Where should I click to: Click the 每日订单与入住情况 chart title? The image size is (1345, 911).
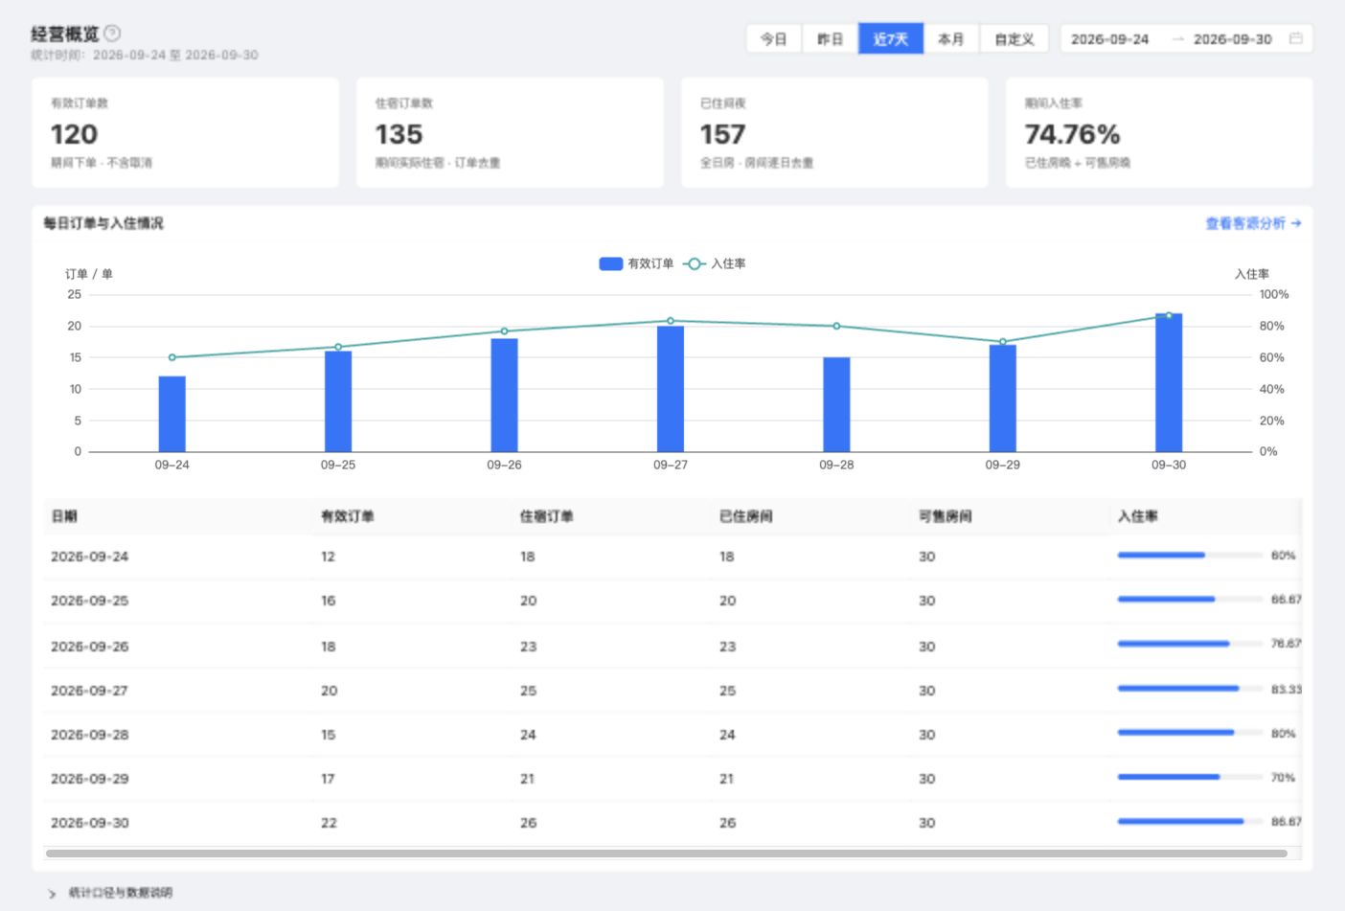point(103,223)
